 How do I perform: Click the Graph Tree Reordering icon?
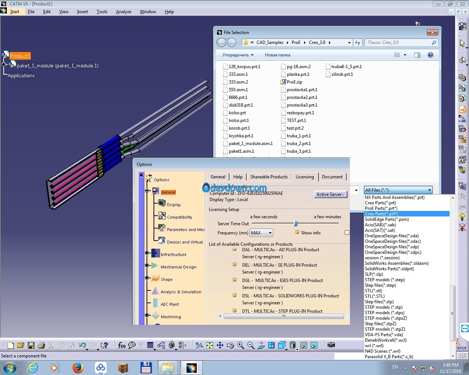[462, 129]
